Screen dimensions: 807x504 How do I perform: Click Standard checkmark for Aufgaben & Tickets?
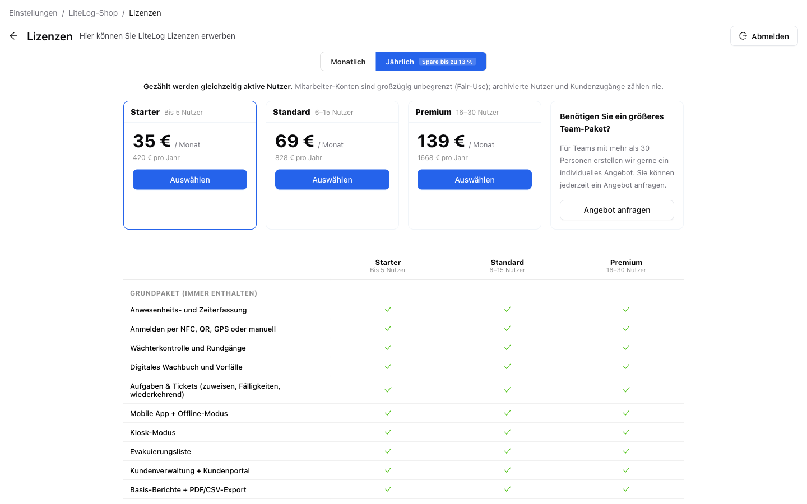pos(507,390)
